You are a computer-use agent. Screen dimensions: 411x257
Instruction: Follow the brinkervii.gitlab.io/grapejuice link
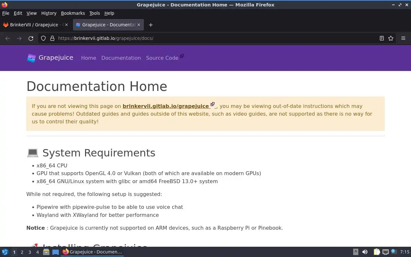point(166,106)
